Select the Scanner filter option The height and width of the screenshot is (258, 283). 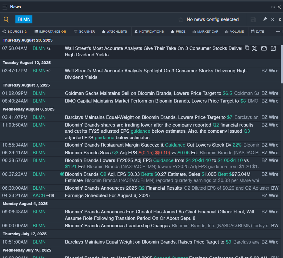[84, 31]
